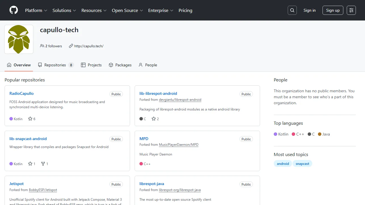365x205 pixels.
Task: Switch to the Repositories tab
Action: (x=55, y=65)
